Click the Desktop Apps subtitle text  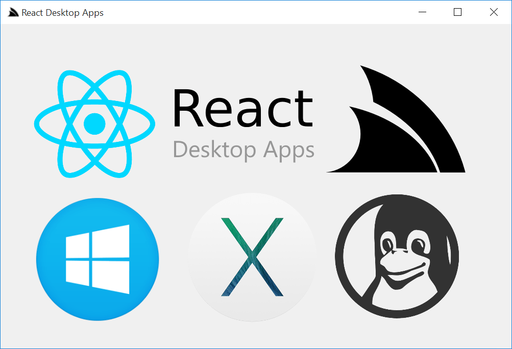click(243, 149)
